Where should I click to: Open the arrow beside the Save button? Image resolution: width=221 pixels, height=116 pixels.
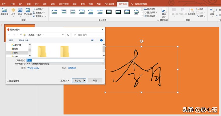tap(85, 80)
